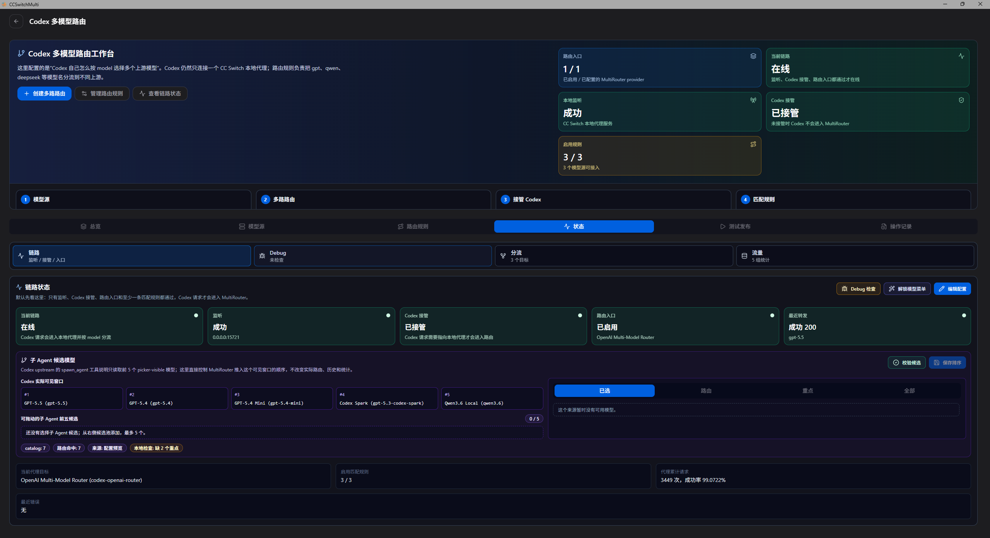
Task: Click the 0.0.0.0:15721 listening address
Action: [226, 337]
